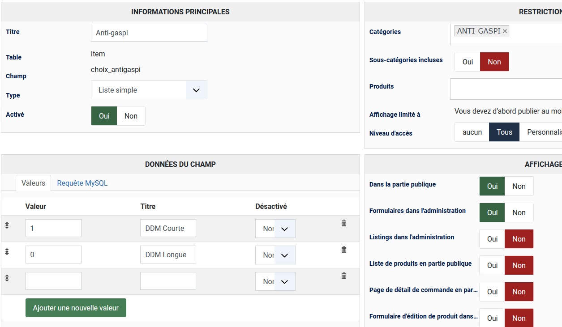Grab drag handle of DDM Courte row

(x=7, y=225)
